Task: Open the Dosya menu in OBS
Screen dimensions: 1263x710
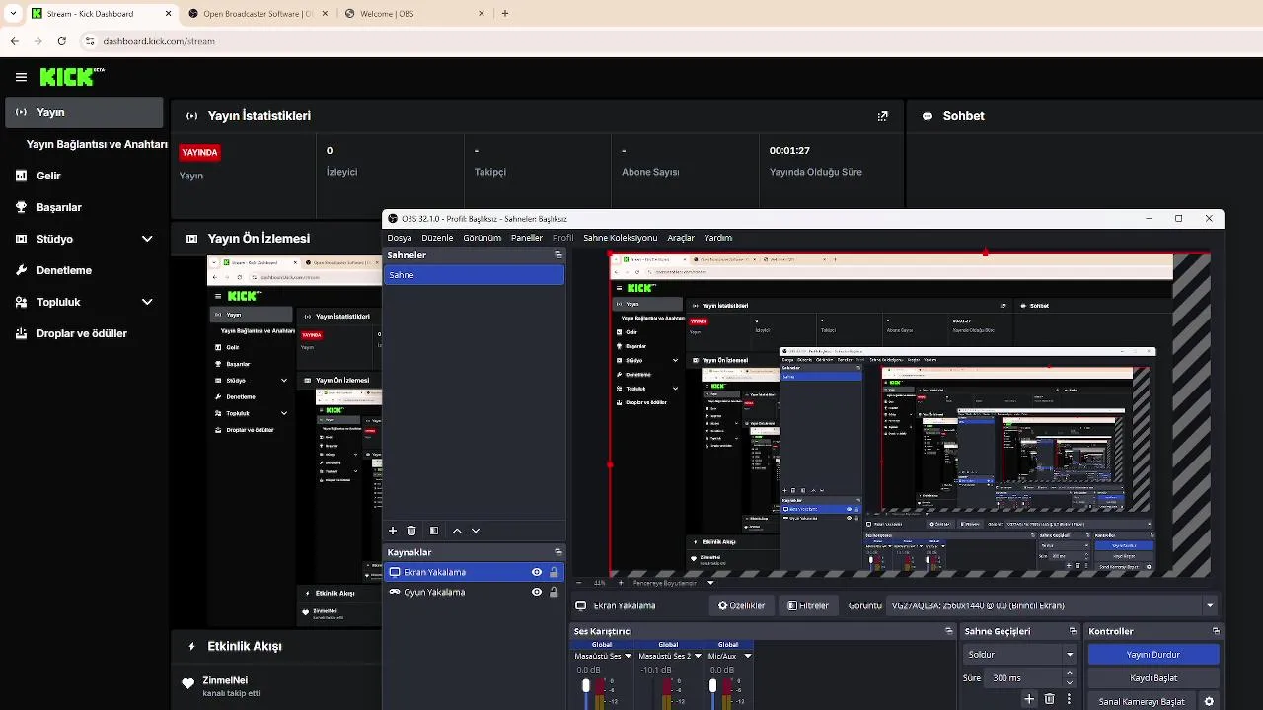Action: pyautogui.click(x=400, y=238)
